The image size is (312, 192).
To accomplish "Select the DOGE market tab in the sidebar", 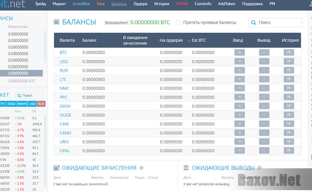I will tap(11, 104).
